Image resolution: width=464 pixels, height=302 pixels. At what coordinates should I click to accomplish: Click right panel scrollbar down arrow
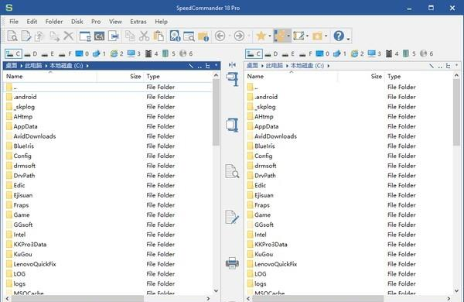(456, 291)
